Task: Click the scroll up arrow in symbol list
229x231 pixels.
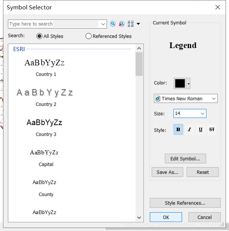Action: pos(139,48)
